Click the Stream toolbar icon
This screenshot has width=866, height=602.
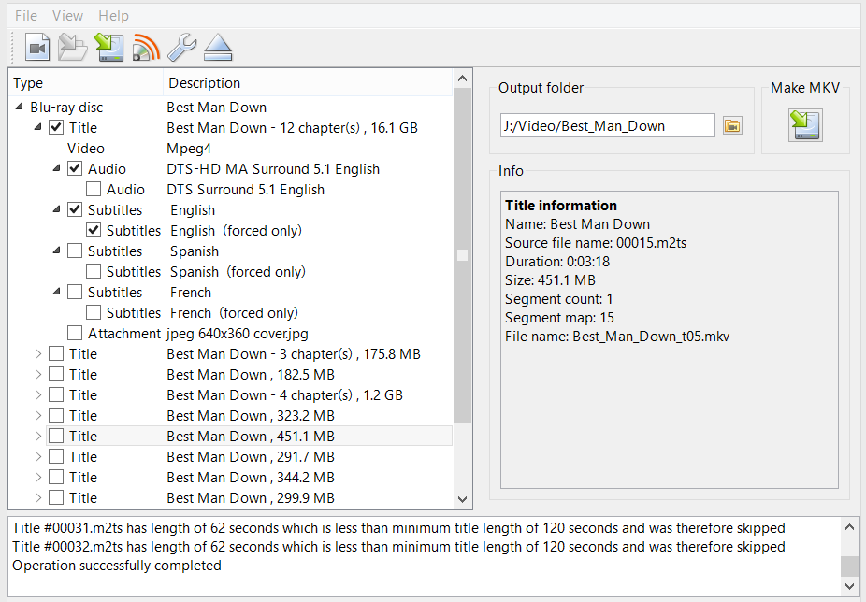pyautogui.click(x=146, y=47)
